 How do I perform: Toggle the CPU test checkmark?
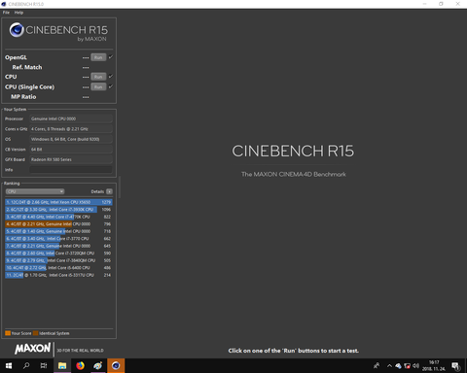pyautogui.click(x=111, y=77)
